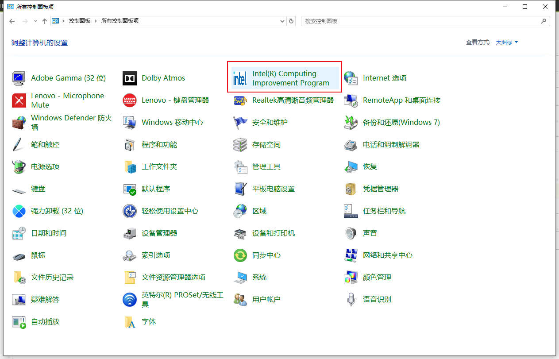The width and height of the screenshot is (559, 359).
Task: Open the 用户帐户 link
Action: 266,300
